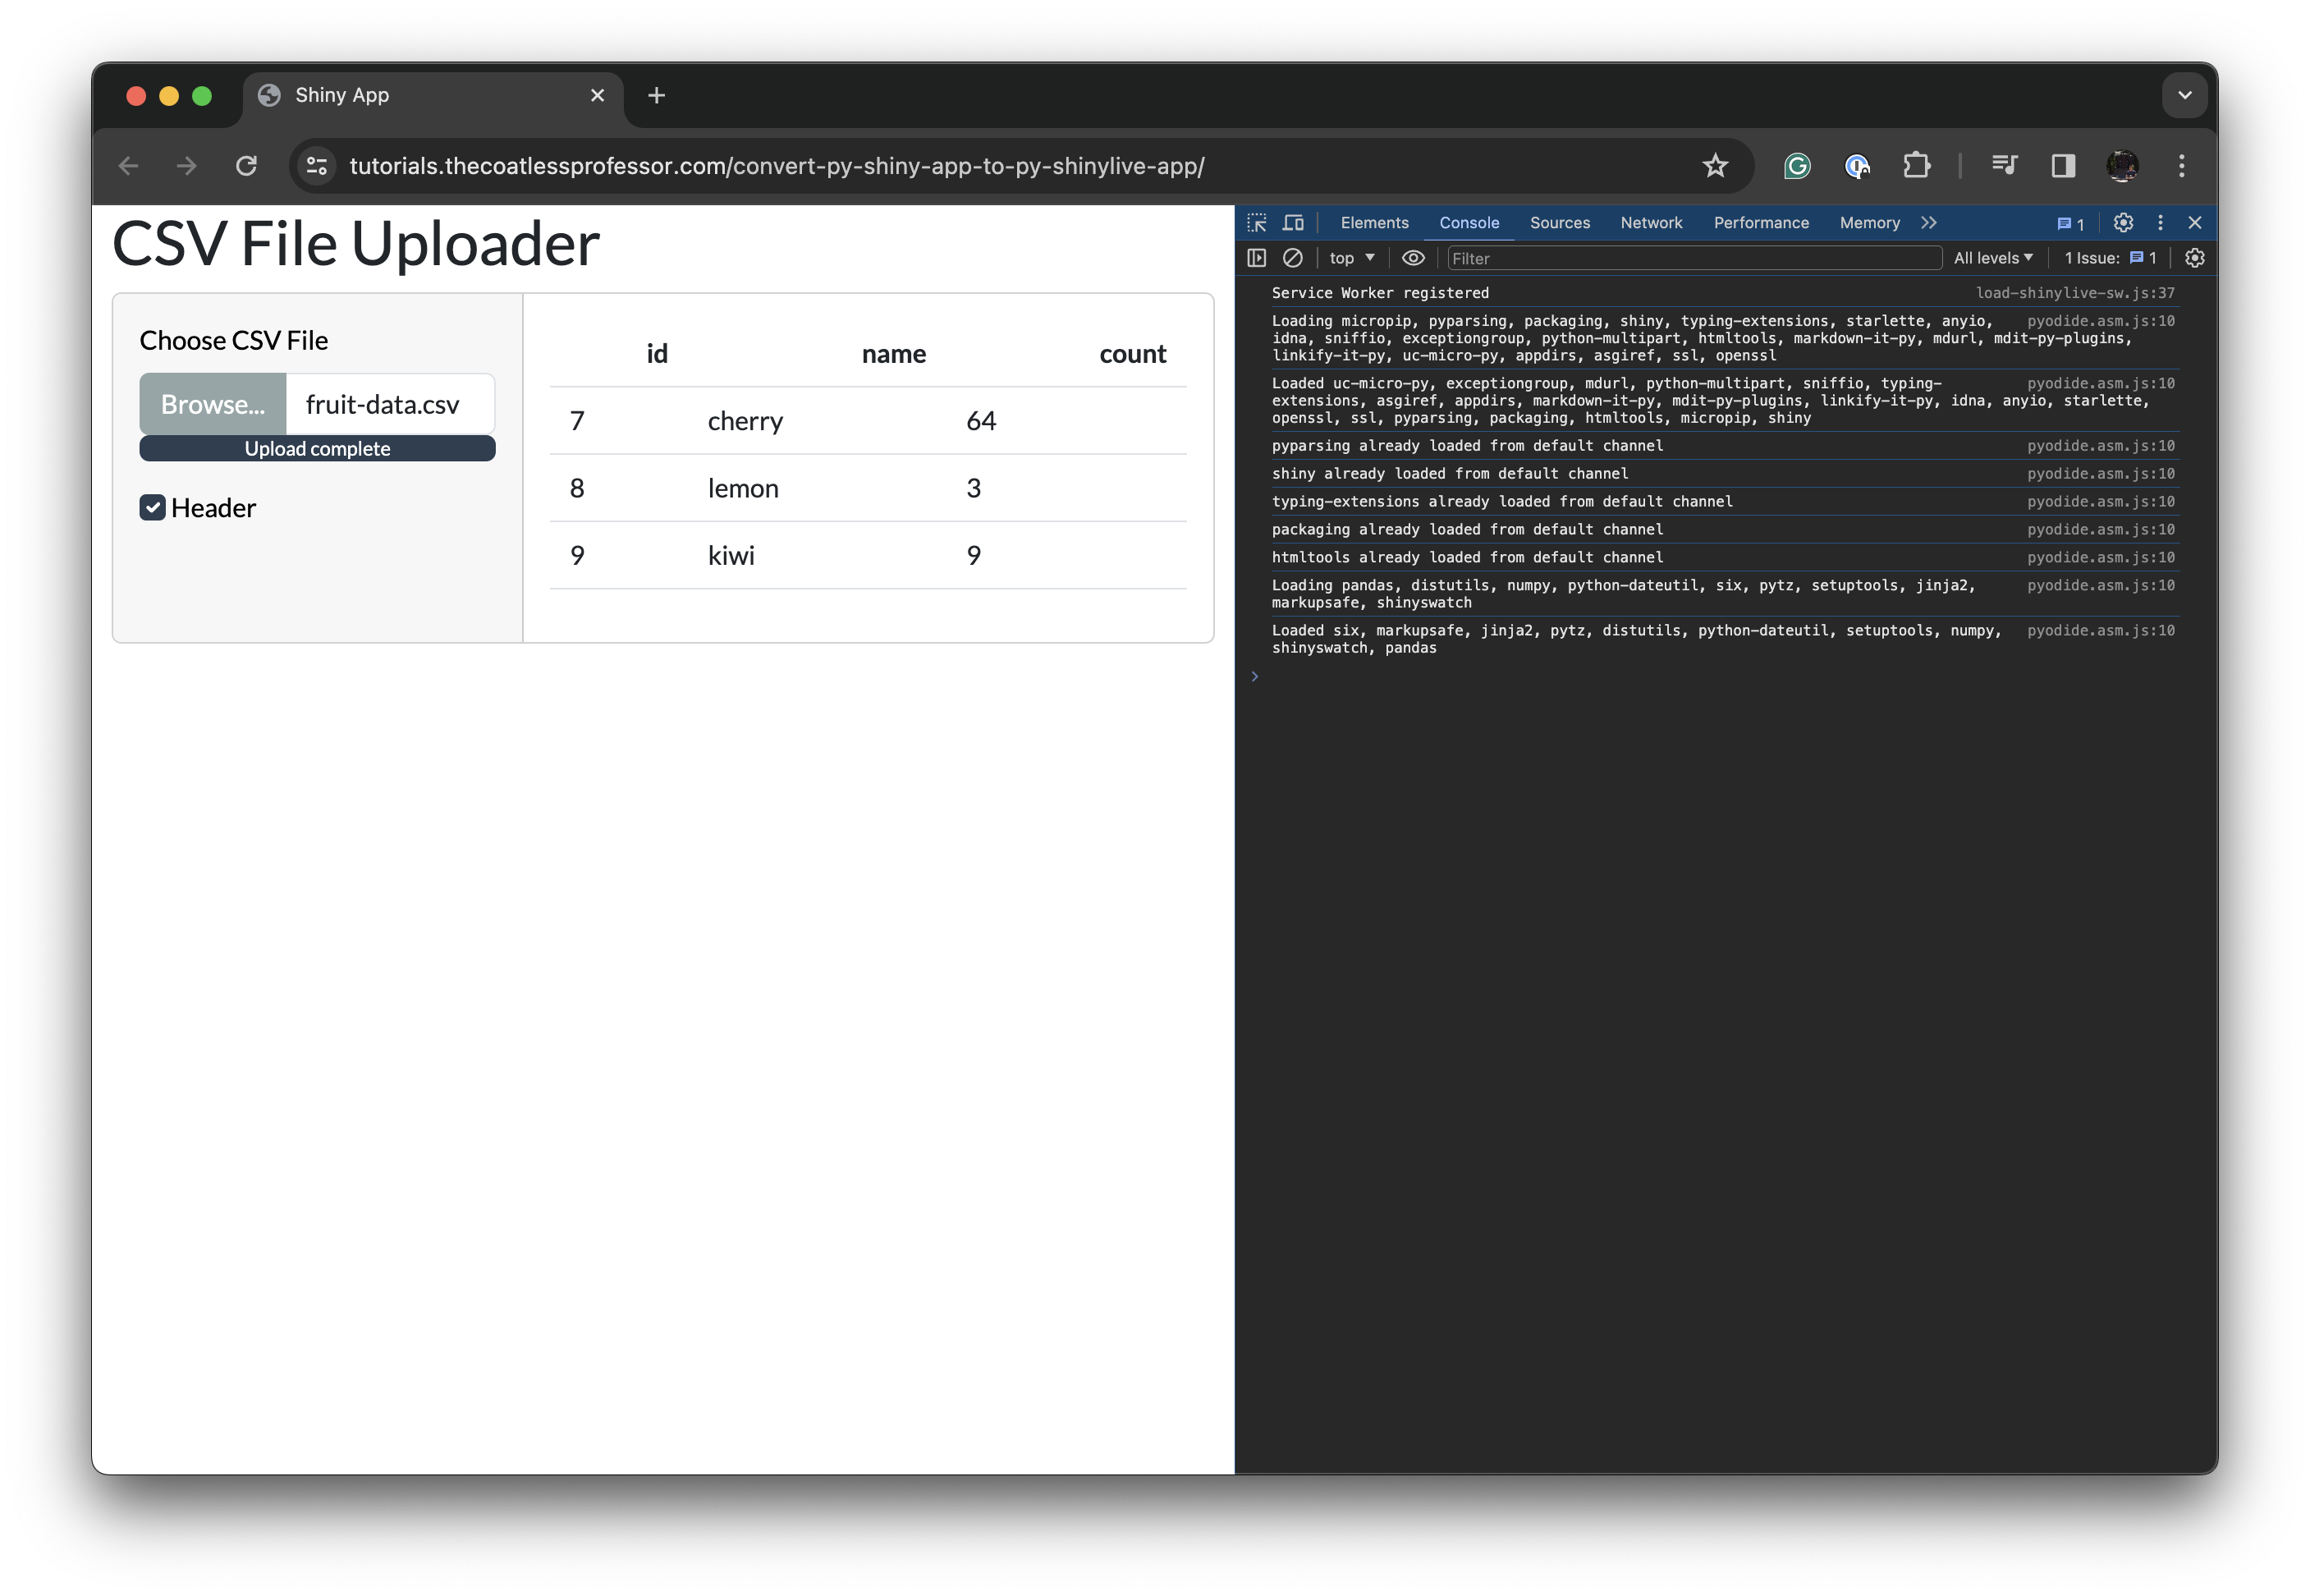Switch to the Sources tab
Image resolution: width=2310 pixels, height=1596 pixels.
pyautogui.click(x=1559, y=223)
